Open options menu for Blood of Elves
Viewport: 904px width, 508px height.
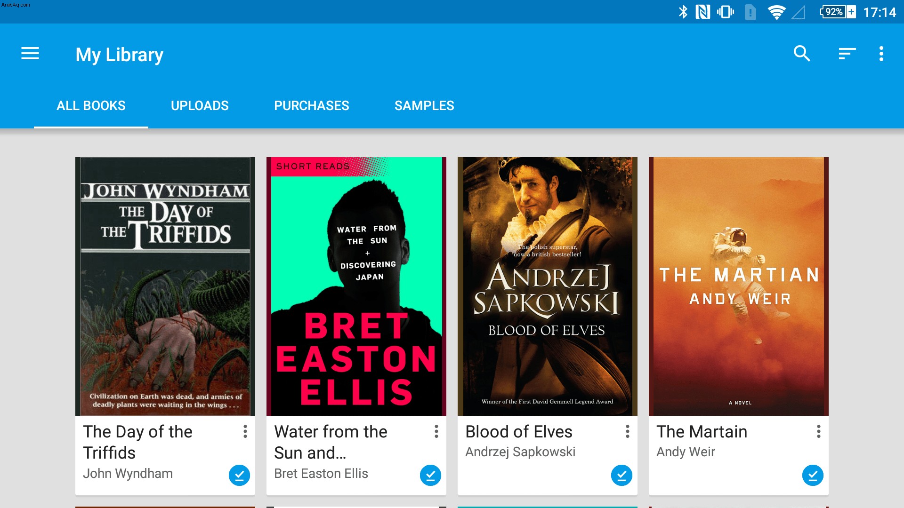(628, 431)
